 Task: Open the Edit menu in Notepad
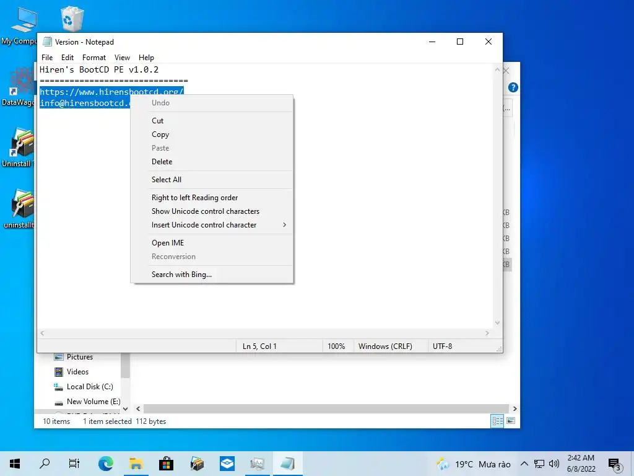tap(67, 58)
